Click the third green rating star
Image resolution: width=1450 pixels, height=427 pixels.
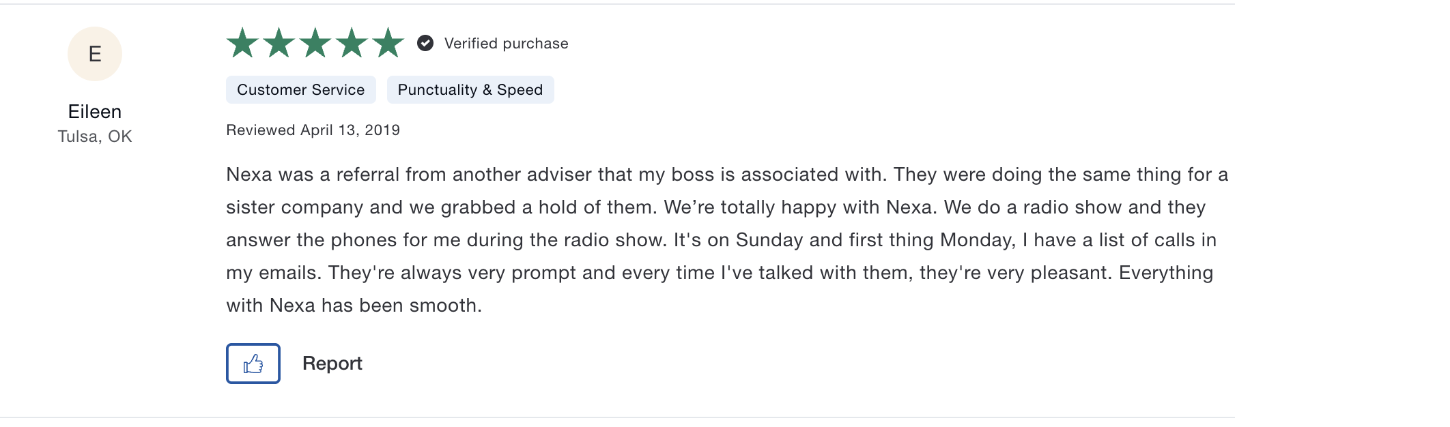pos(315,43)
